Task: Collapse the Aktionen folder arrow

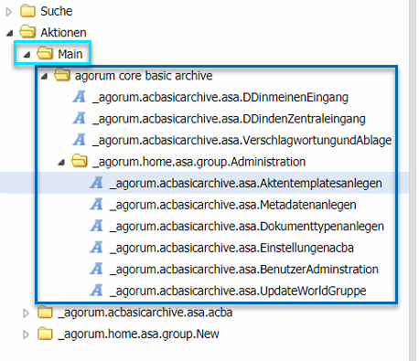Action: [10, 33]
